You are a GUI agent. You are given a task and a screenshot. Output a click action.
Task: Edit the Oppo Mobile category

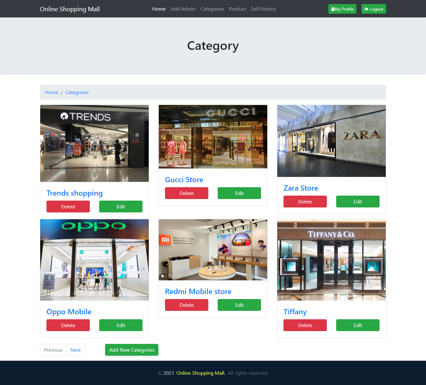pyautogui.click(x=121, y=325)
